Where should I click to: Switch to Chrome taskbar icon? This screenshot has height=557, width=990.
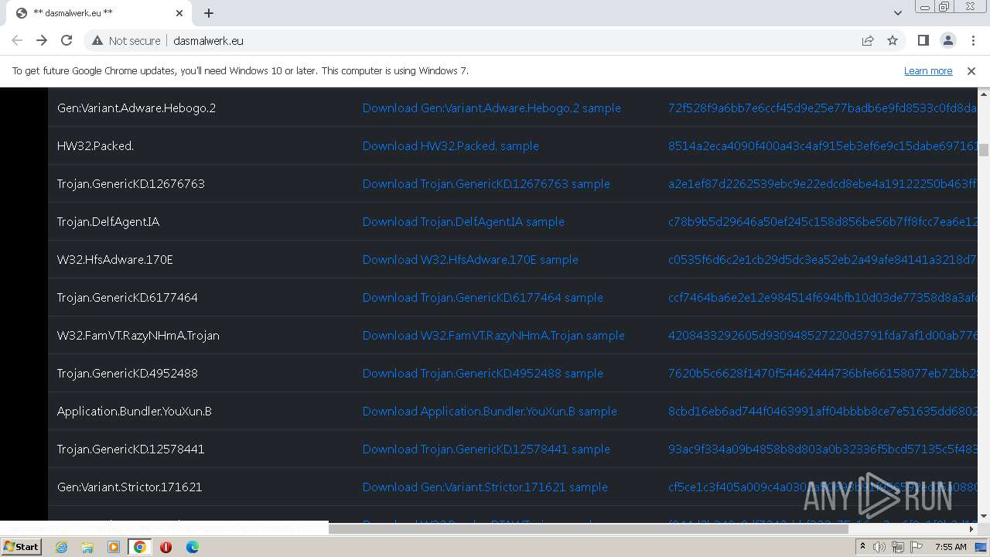tap(139, 547)
